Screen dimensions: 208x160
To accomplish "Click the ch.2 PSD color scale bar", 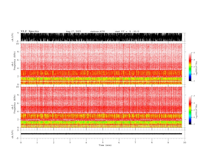I will tap(190, 110).
